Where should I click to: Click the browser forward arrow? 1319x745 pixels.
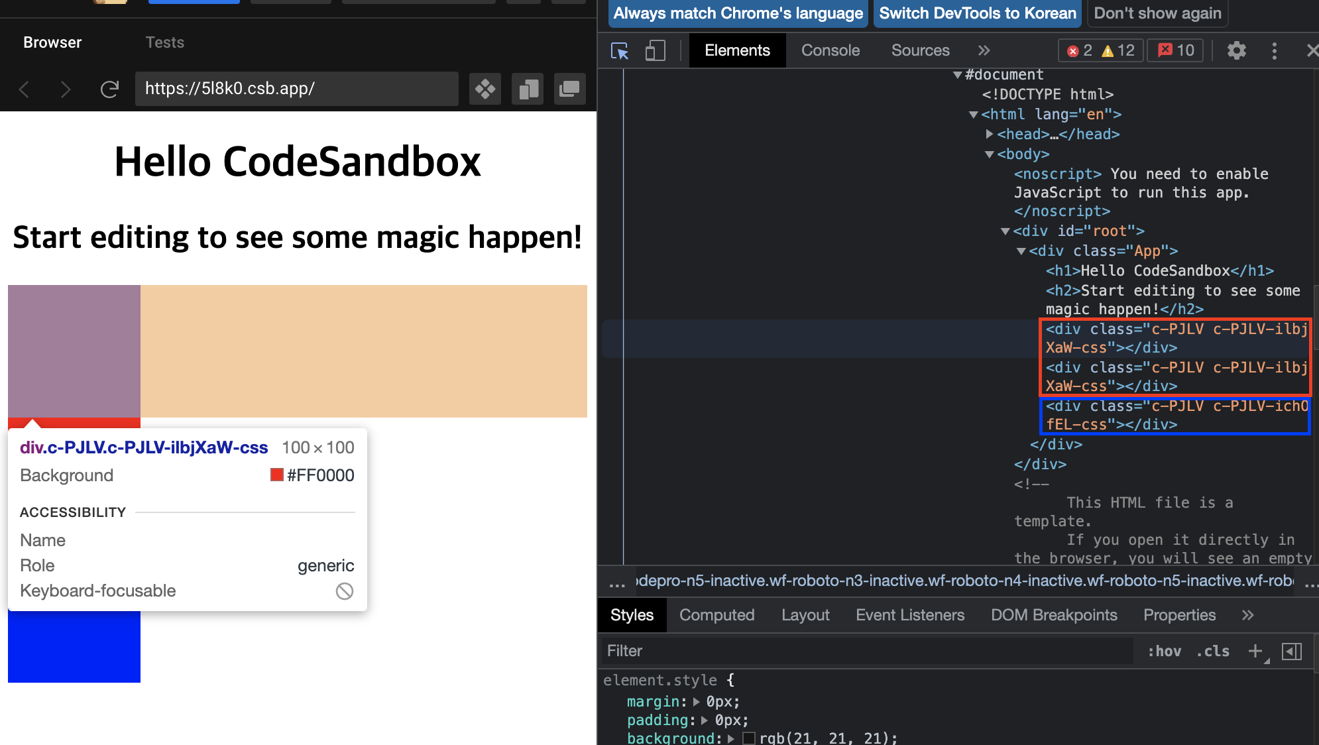(x=65, y=89)
